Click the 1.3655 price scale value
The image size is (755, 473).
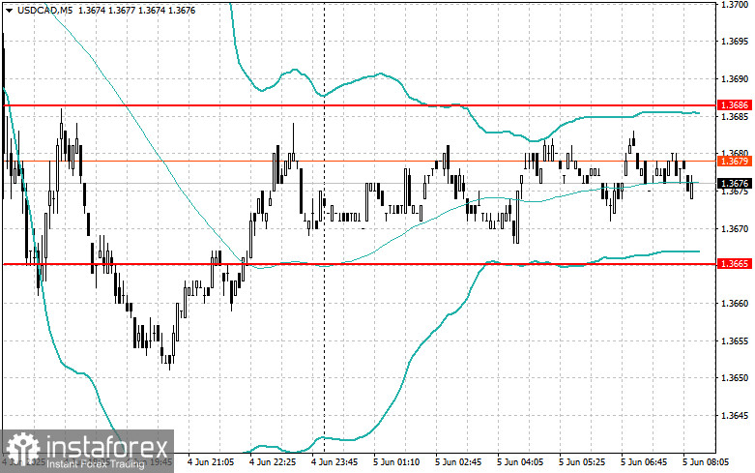[735, 341]
